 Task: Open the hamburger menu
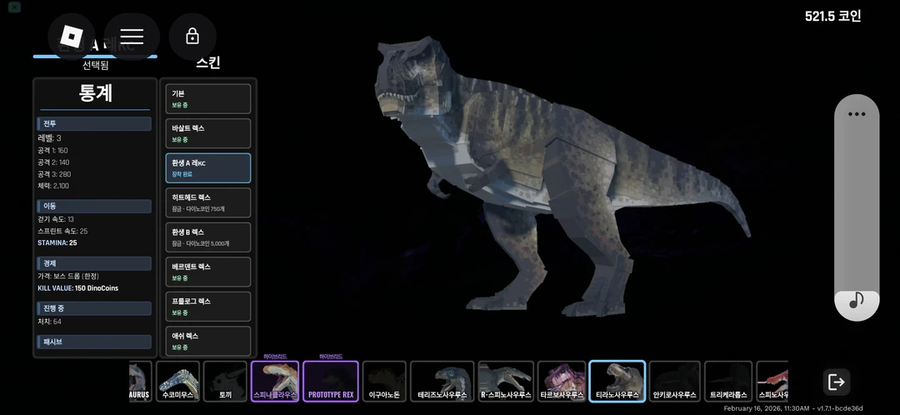132,37
